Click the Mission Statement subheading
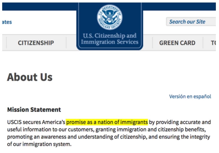 point(34,110)
